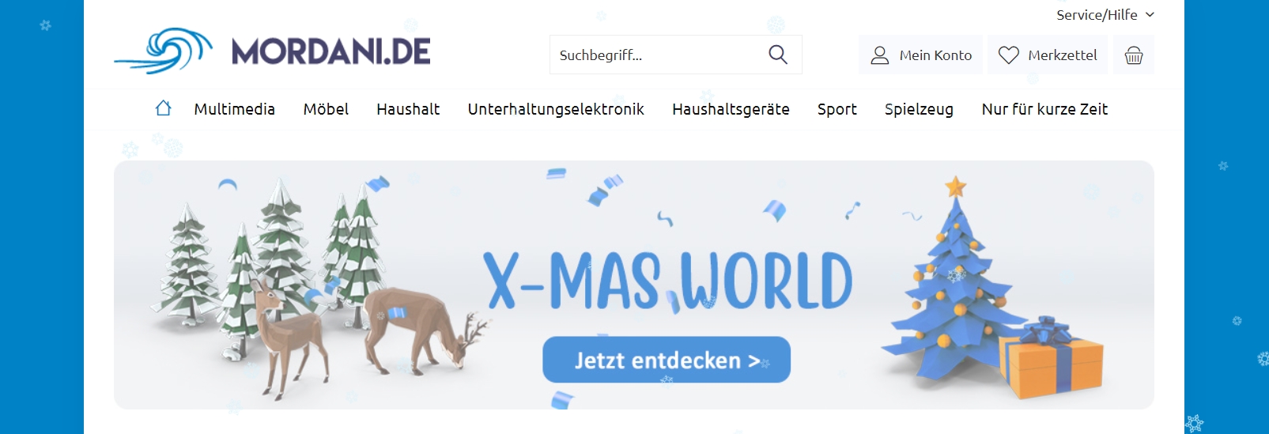Open the shopping basket icon
This screenshot has width=1269, height=434.
click(1134, 55)
